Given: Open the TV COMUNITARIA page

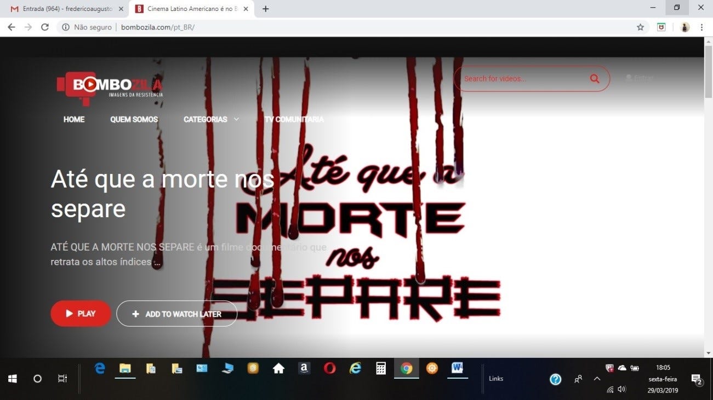Looking at the screenshot, I should tap(294, 119).
